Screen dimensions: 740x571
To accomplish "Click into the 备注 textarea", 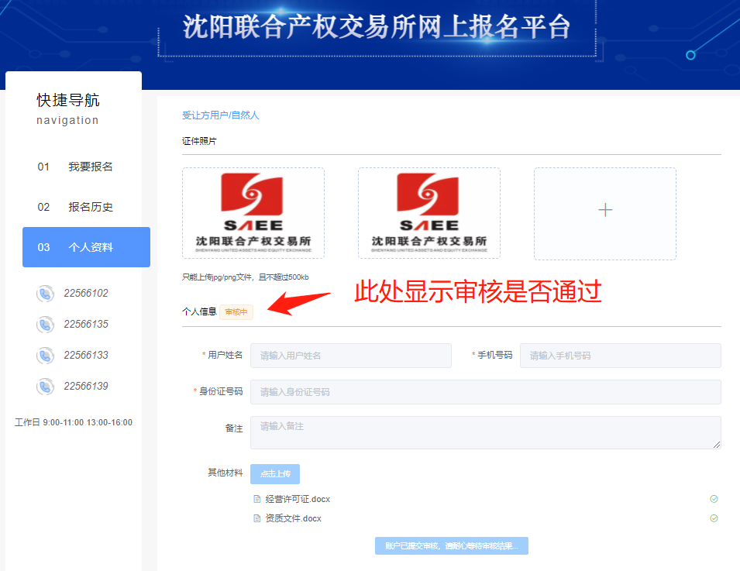I will 485,432.
